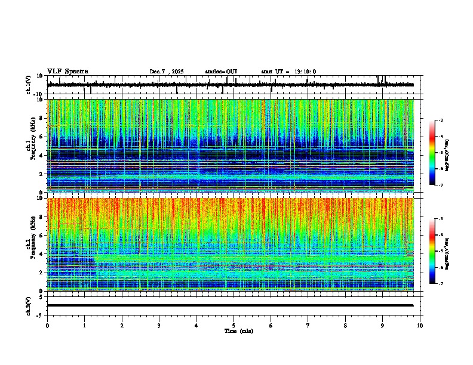Screen dimensions: 473x365
Task: Click the ch.1(V) waveform trace panel
Action: [x=235, y=85]
